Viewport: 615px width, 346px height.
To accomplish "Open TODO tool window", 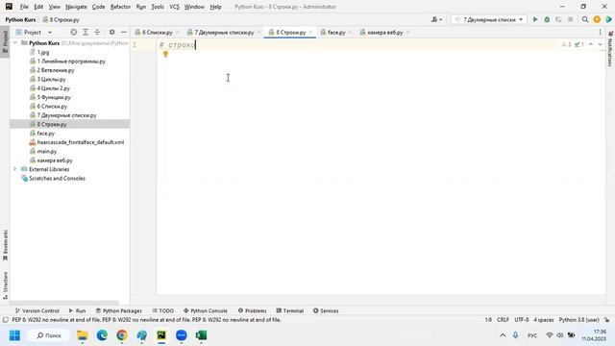I will [162, 310].
